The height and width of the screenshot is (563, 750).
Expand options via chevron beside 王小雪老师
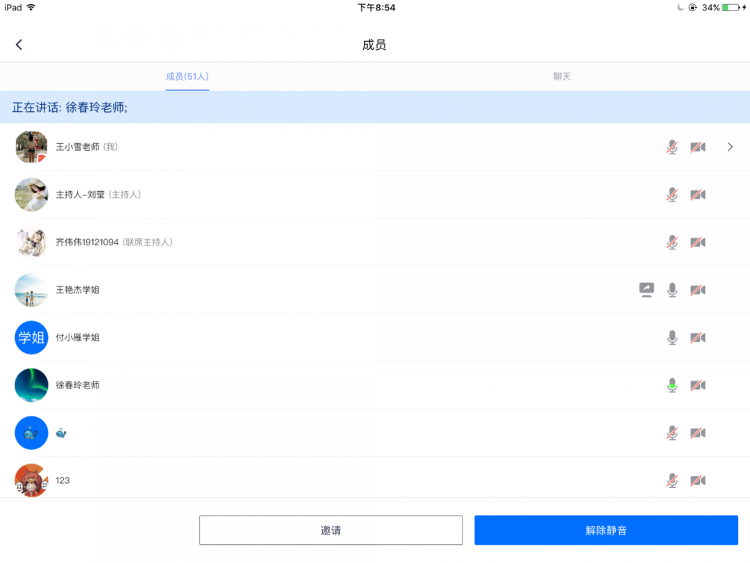point(730,147)
